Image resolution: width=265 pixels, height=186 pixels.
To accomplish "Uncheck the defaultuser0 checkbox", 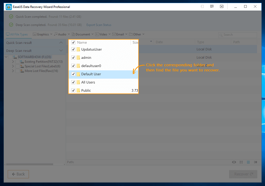I will [x=73, y=66].
